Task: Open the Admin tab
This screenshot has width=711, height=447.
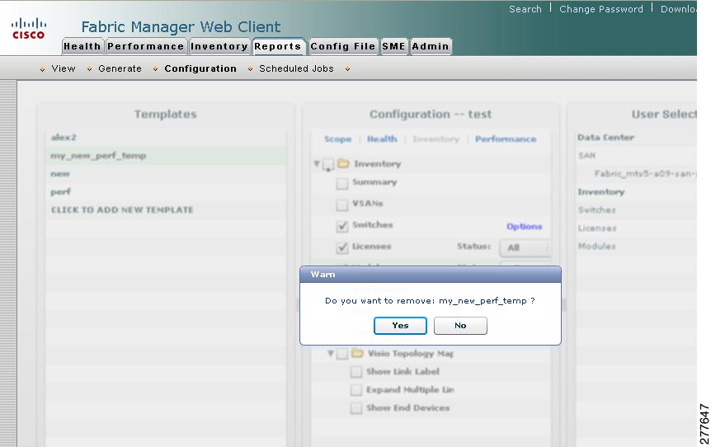Action: [431, 46]
